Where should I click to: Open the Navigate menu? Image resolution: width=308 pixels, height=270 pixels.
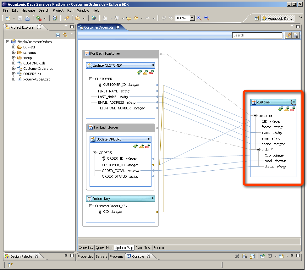28,10
